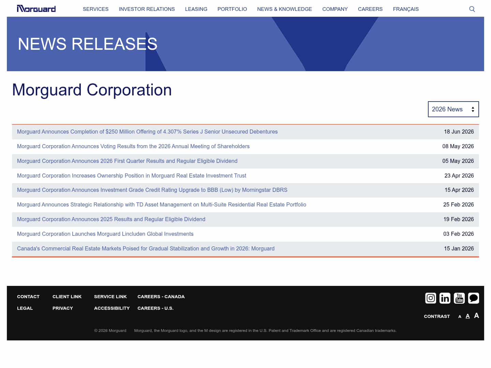Screen dimensions: 491x368
Task: Open the Leasing menu
Action: coord(196,9)
